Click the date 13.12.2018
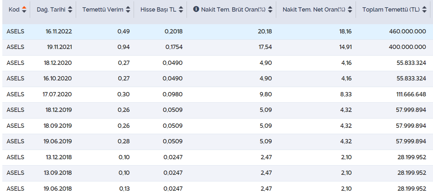Image resolution: width=433 pixels, height=196 pixels. (x=59, y=157)
